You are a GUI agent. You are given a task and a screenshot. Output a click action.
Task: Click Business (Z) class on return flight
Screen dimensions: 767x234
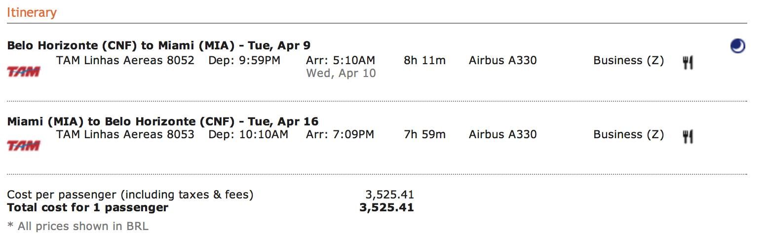(x=628, y=135)
